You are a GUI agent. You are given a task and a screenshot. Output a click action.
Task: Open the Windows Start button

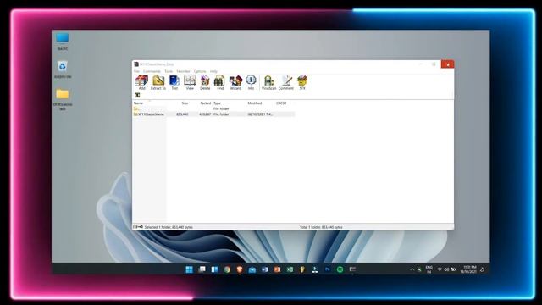point(189,269)
